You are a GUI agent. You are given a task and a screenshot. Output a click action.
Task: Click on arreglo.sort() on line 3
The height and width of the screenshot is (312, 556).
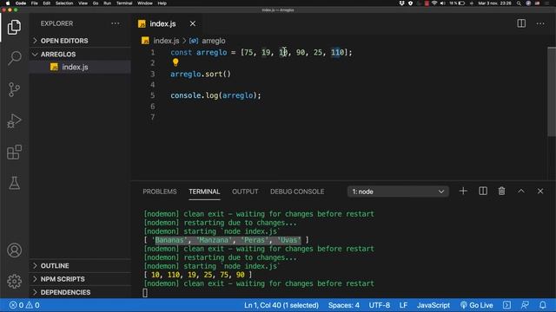pos(201,74)
